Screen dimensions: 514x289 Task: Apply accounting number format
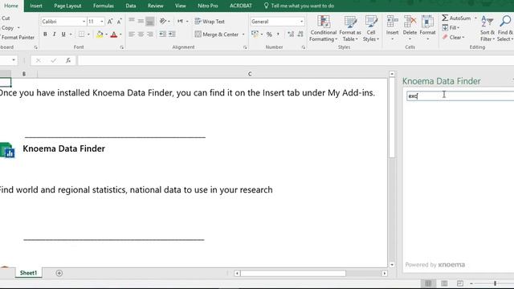tap(255, 34)
